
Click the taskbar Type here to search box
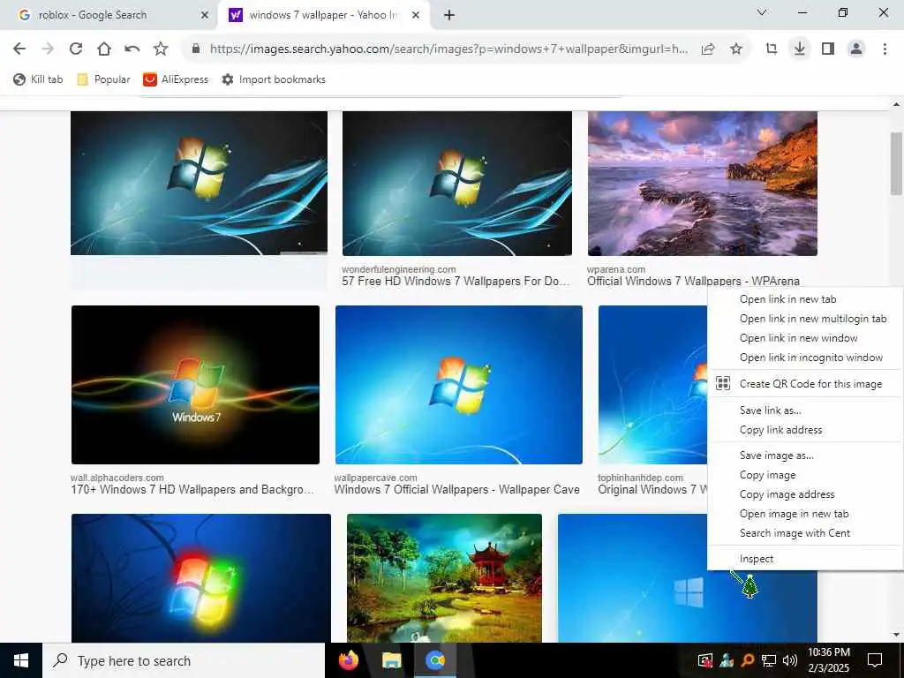[184, 660]
